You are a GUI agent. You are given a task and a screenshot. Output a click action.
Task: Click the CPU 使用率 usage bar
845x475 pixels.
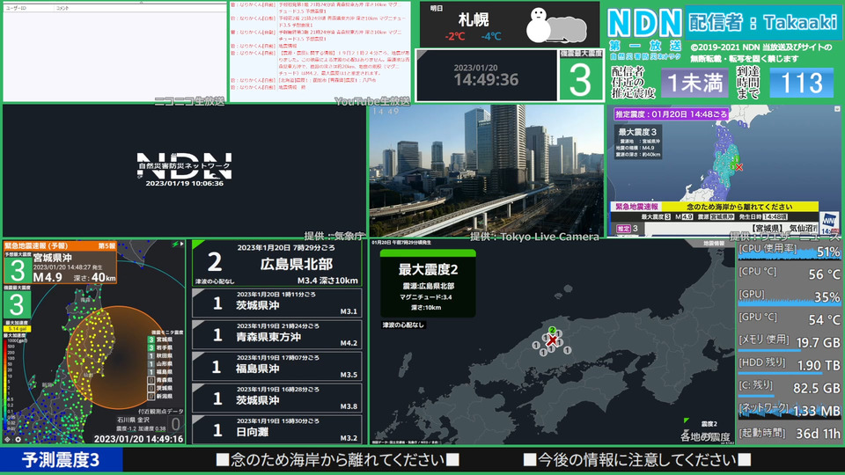click(789, 252)
